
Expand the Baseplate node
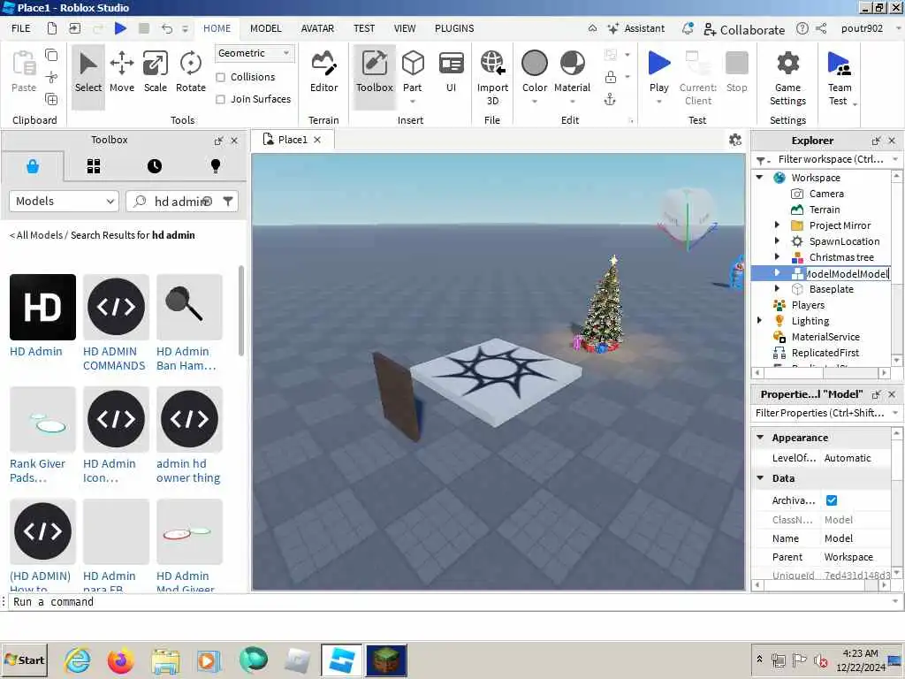(777, 289)
